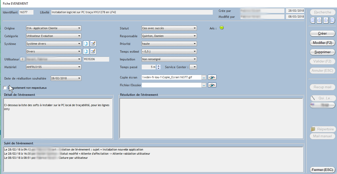Browse for Fichier/Dossier with the ellipsis button
The width and height of the screenshot is (337, 174).
204,85
